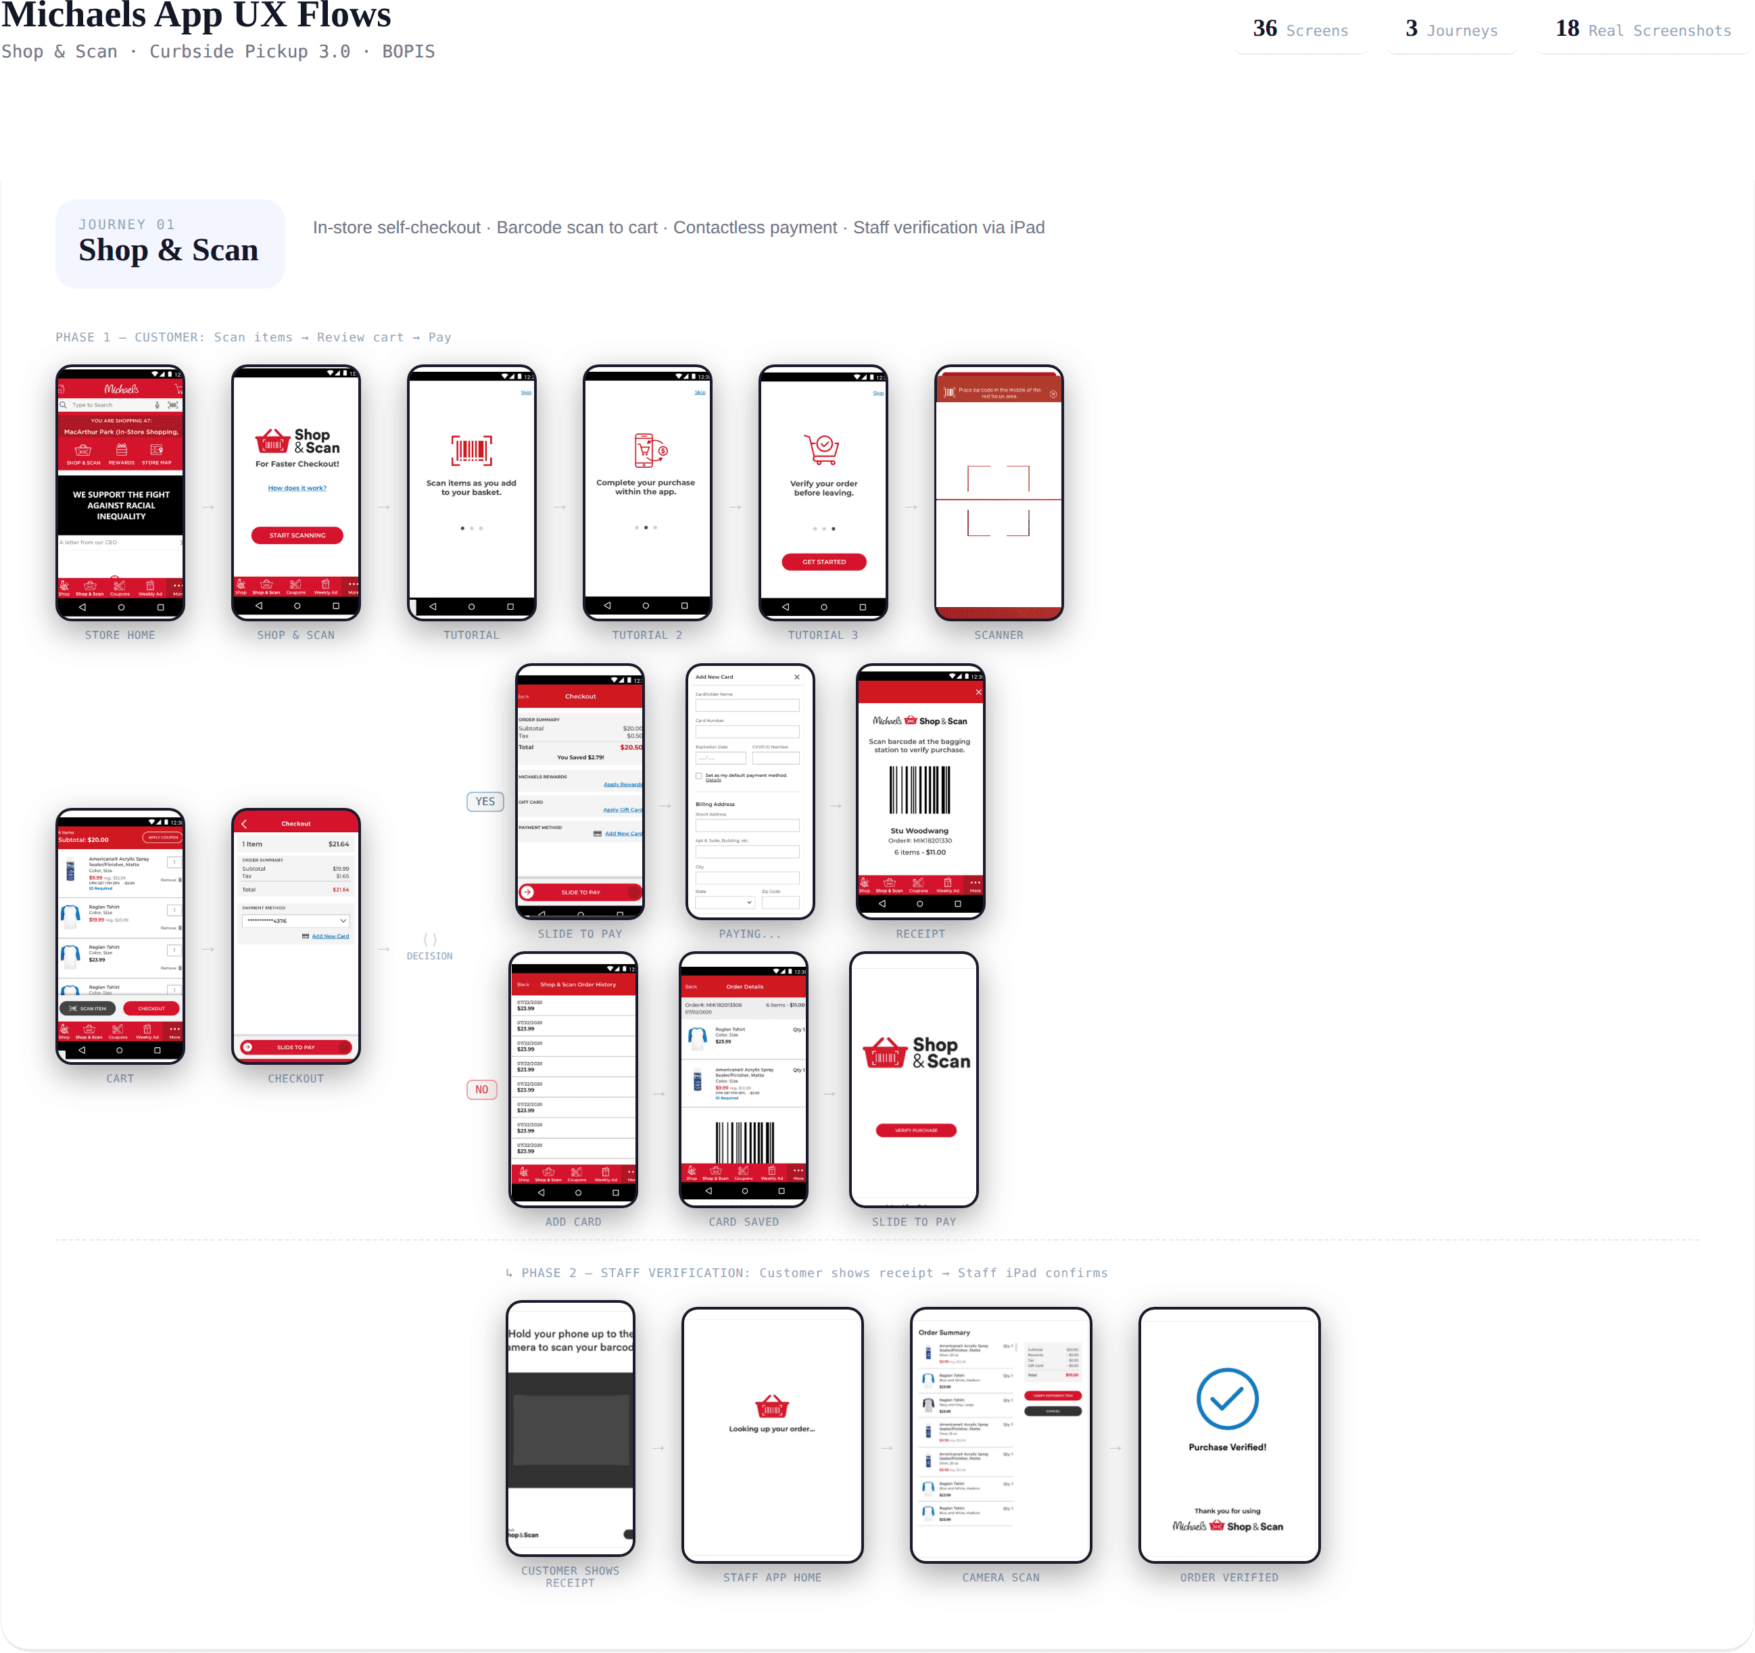This screenshot has width=1755, height=1653.
Task: Close the Add New Card dialog
Action: point(796,677)
